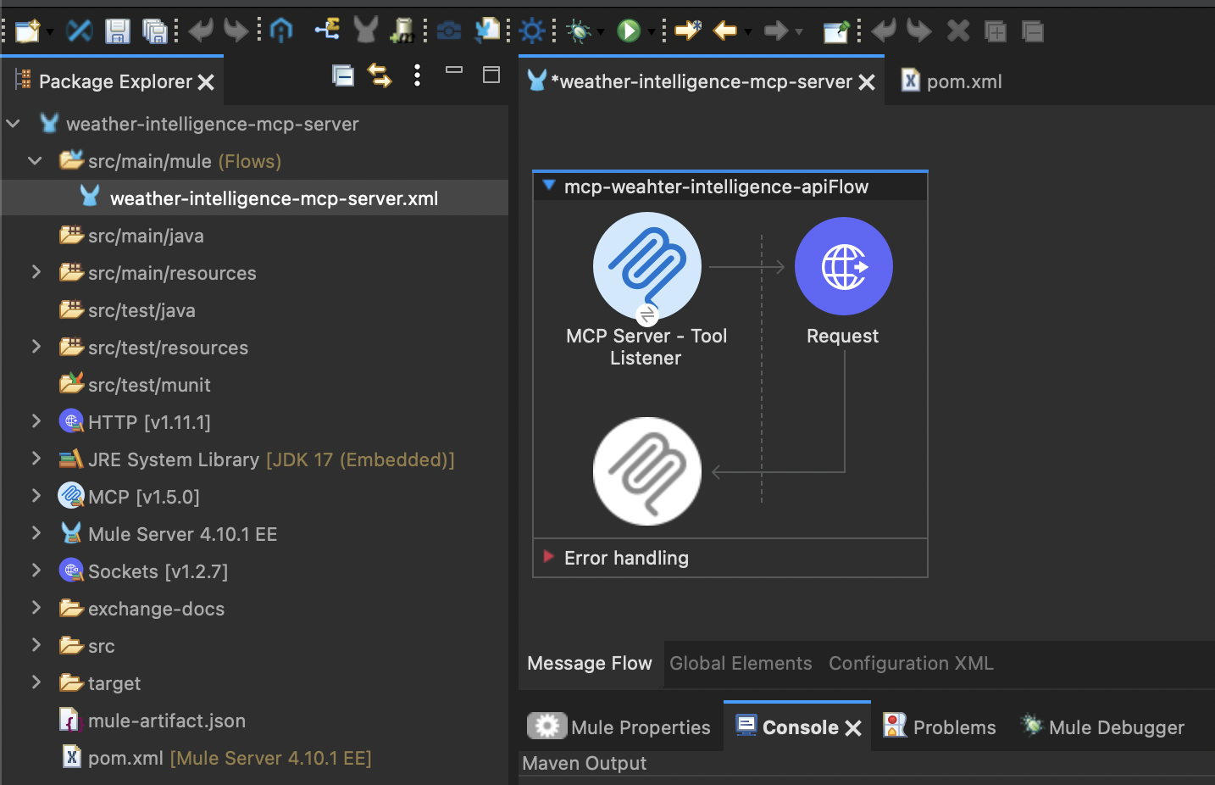Click the gray X delete toolbar icon
1215x785 pixels.
958,31
